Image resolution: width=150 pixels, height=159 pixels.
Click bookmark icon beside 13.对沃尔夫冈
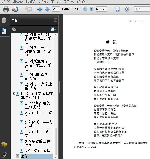pos(22,48)
